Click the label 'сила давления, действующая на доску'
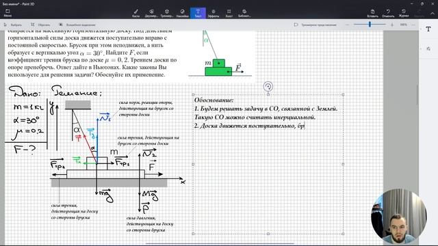 tap(150, 224)
